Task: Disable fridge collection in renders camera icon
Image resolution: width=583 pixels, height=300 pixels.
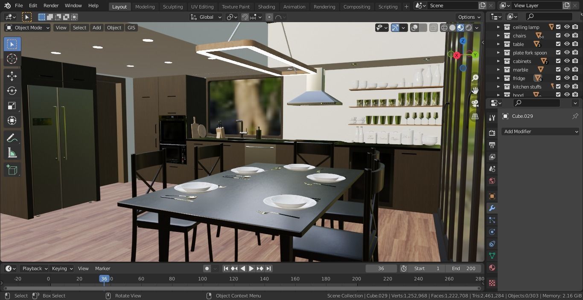Action: [x=575, y=78]
